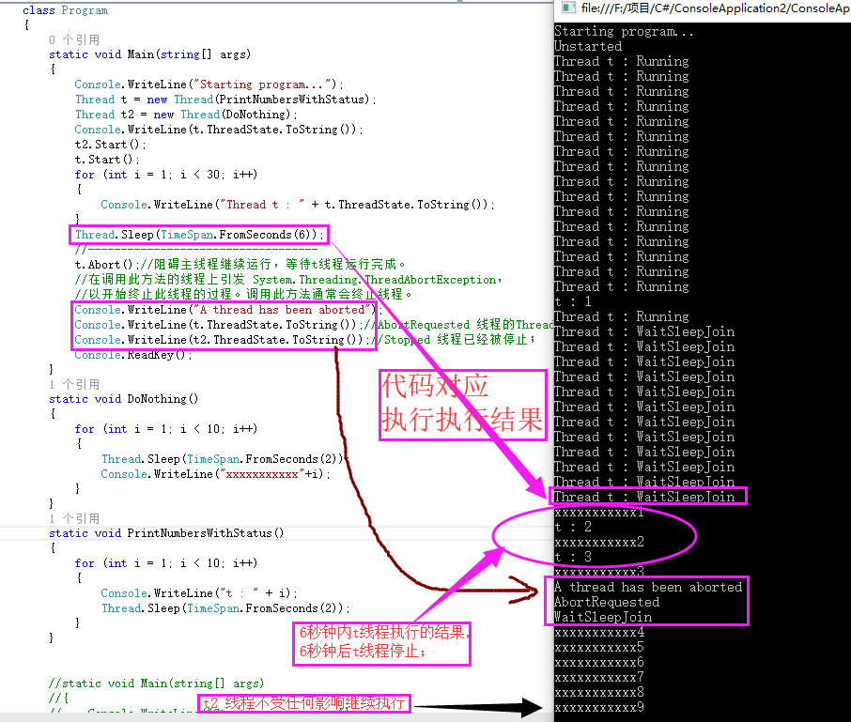Click the 'static void PrintNumbersWithStatus()' declaration

tap(166, 533)
